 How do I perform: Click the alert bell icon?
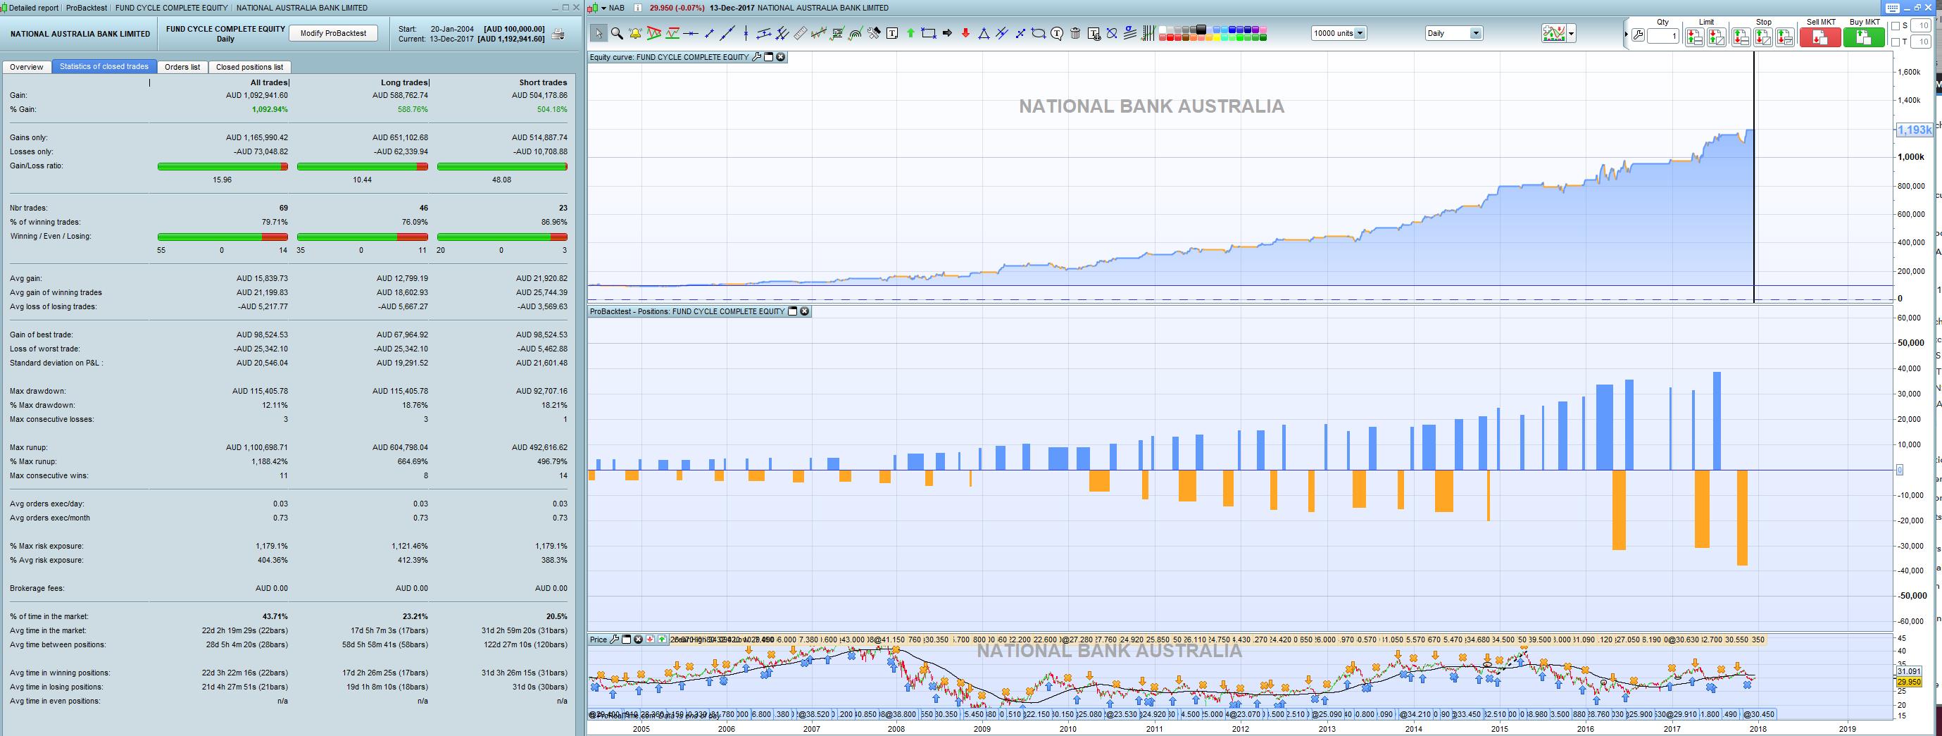coord(634,33)
